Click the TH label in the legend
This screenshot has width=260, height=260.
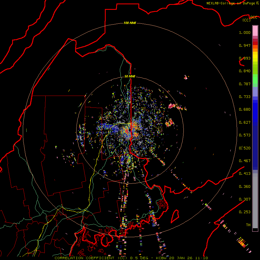[x=248, y=225]
